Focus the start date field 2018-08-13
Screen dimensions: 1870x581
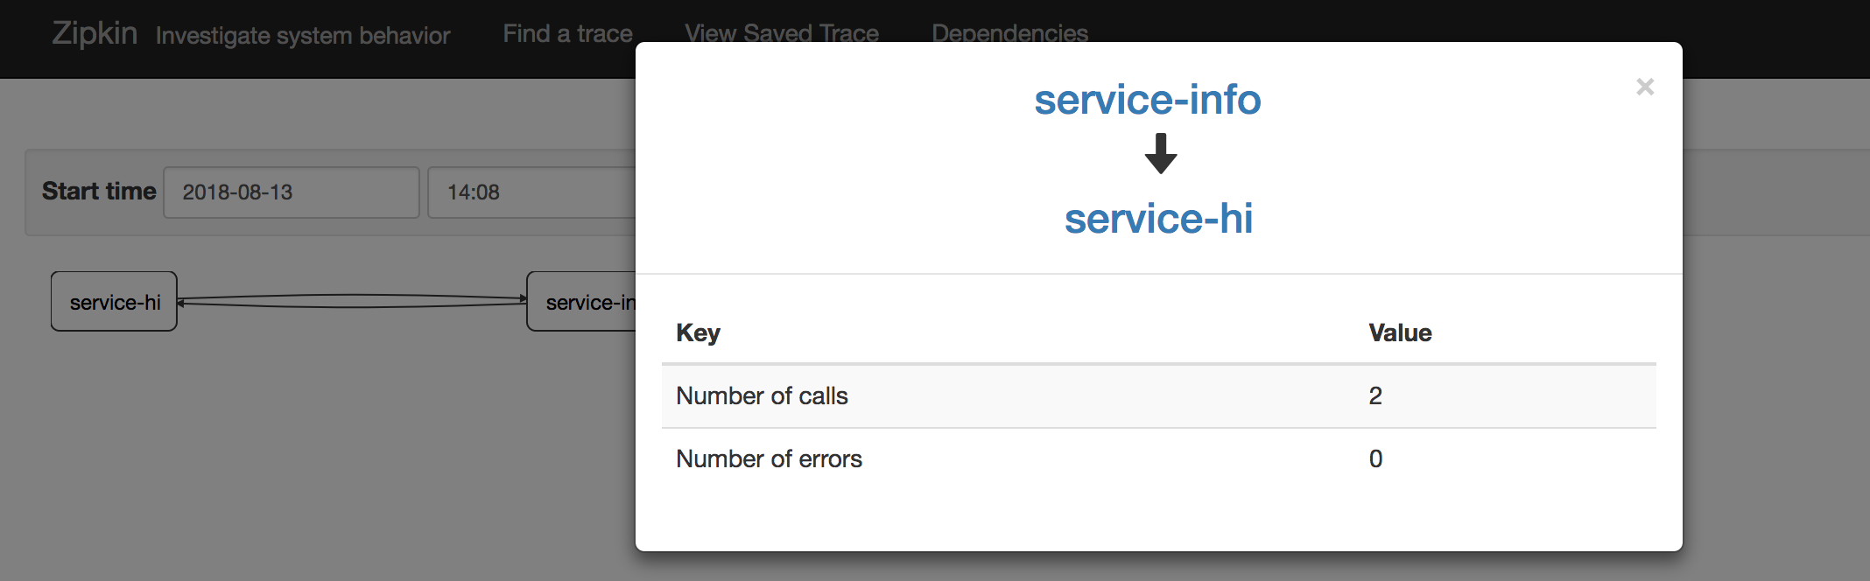[x=291, y=192]
